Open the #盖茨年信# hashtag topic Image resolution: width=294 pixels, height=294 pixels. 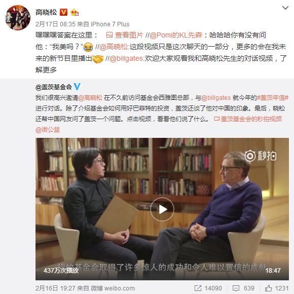point(272,98)
